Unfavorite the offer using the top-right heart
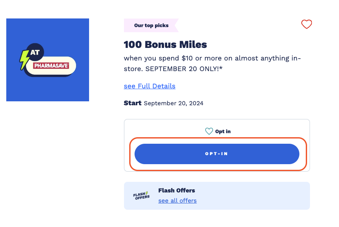The width and height of the screenshot is (339, 227). tap(306, 24)
